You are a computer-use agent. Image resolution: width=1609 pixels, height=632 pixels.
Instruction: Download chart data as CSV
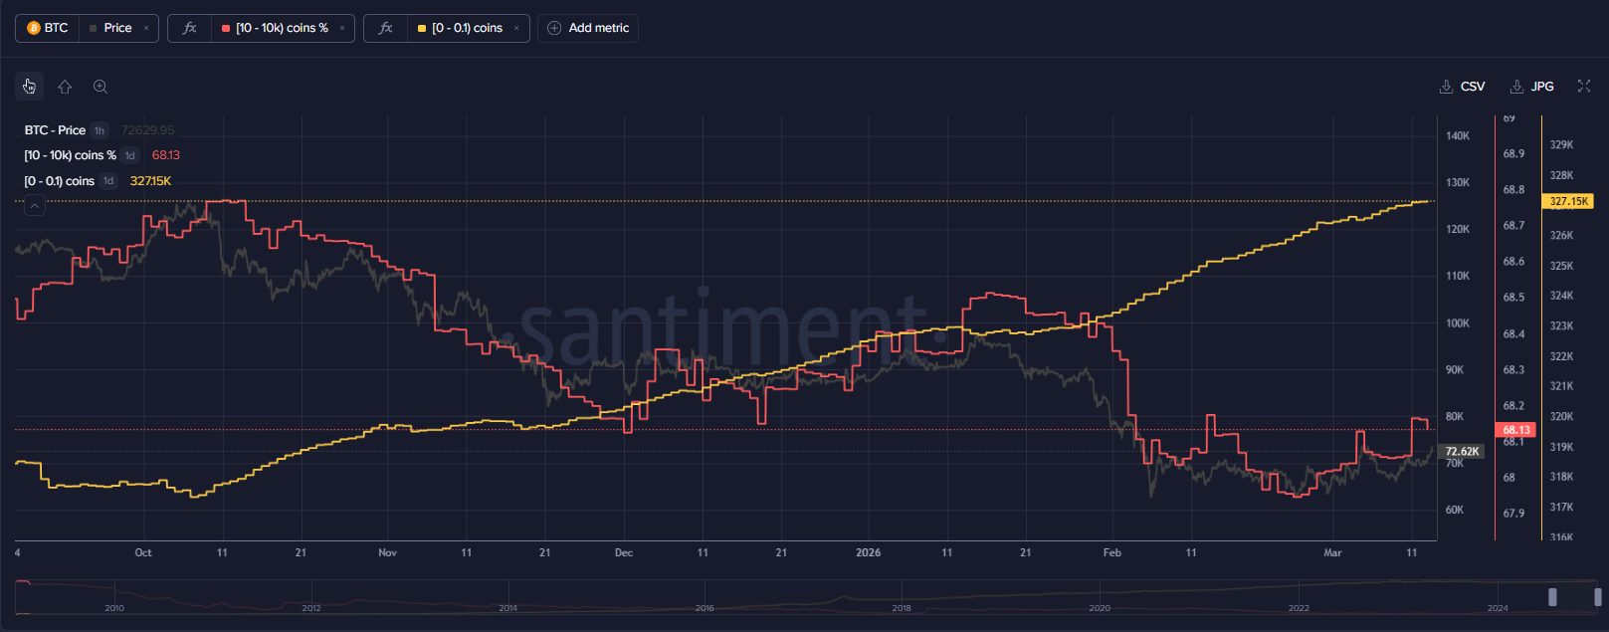[x=1463, y=87]
